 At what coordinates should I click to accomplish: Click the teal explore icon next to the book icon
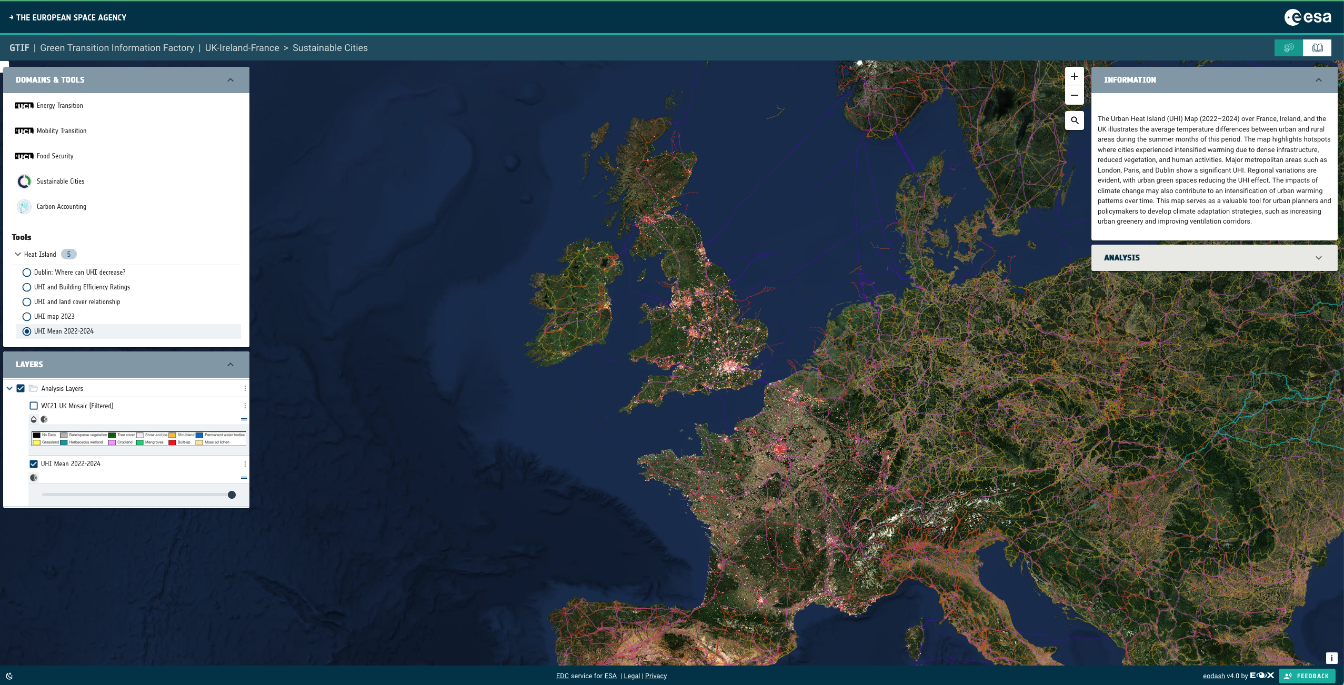tap(1289, 48)
